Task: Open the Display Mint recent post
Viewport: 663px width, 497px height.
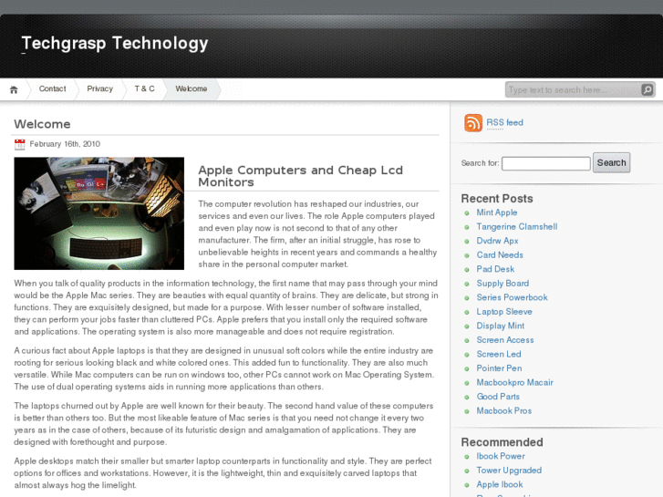Action: [x=500, y=326]
